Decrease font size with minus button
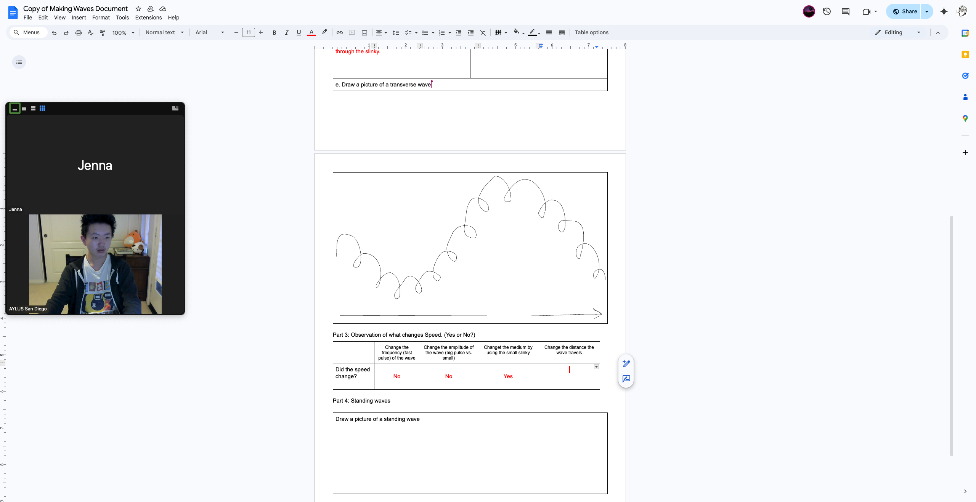976x502 pixels. point(236,32)
